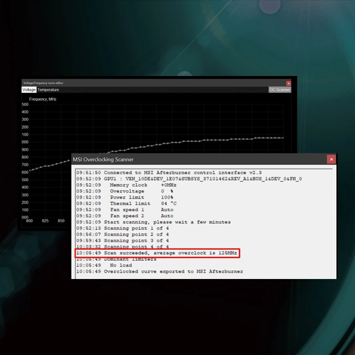
Task: Select the Overclocked curve exported log line
Action: 160,271
